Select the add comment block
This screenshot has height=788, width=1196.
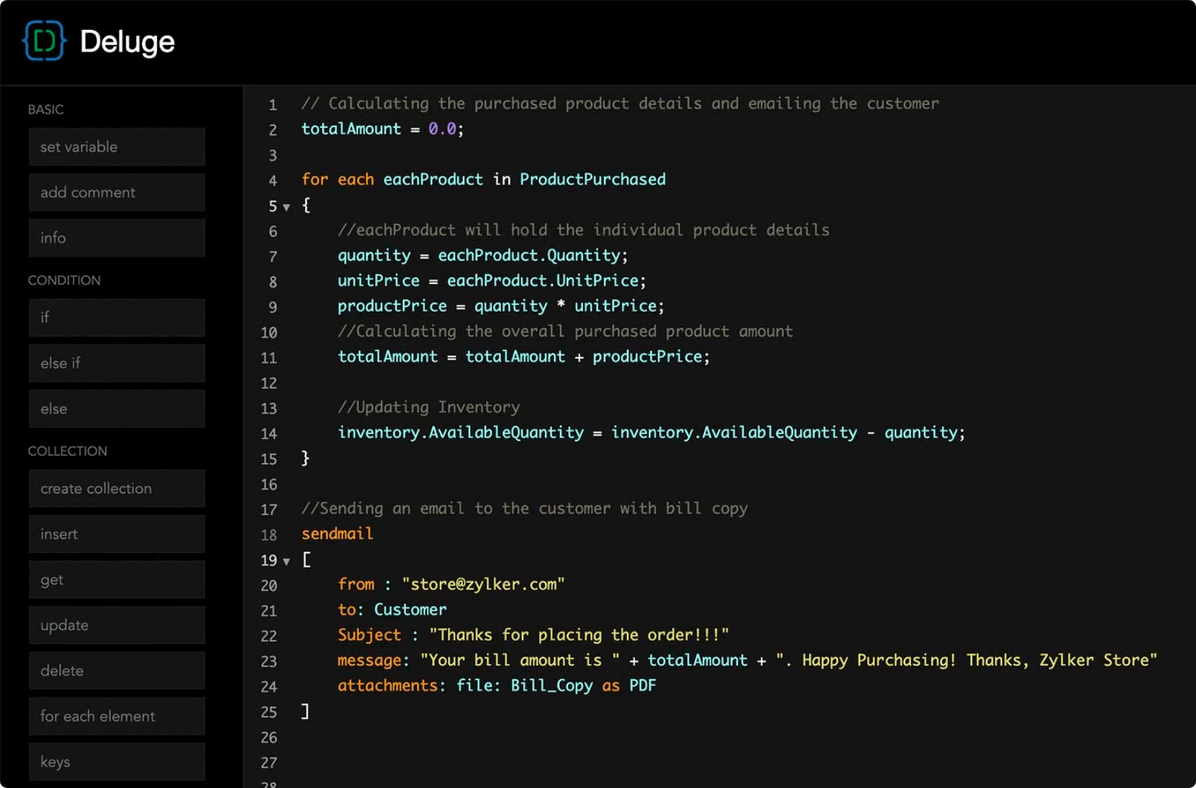coord(117,192)
